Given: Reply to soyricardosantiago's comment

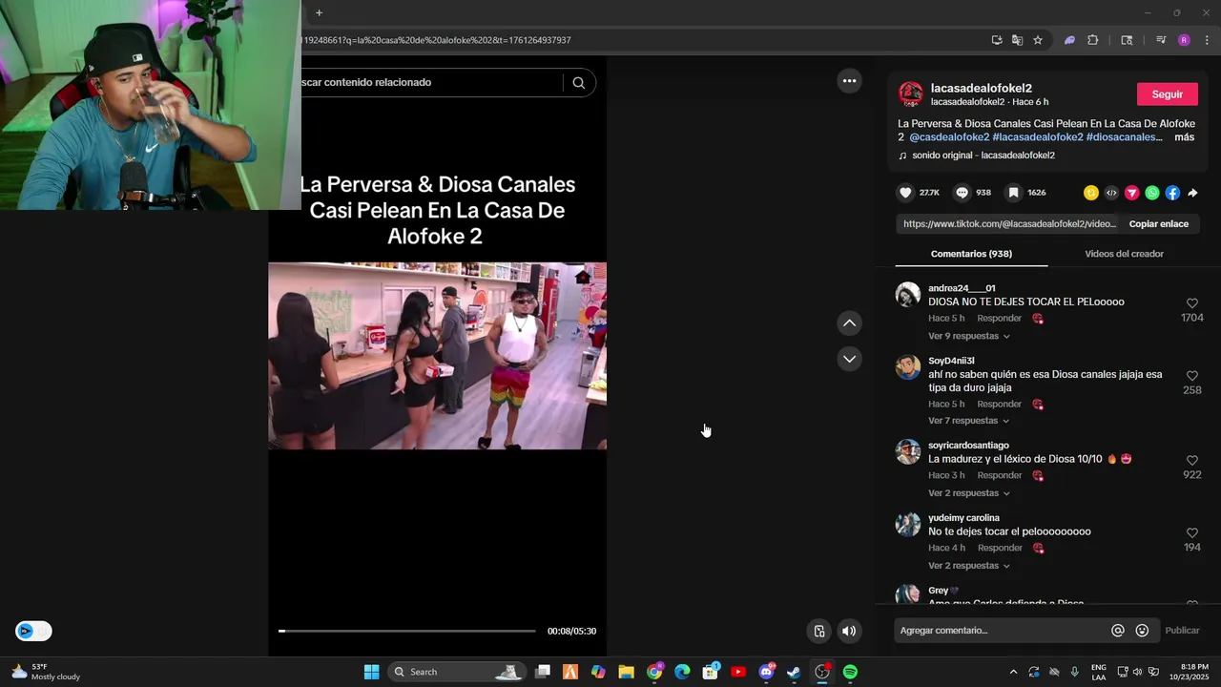Looking at the screenshot, I should coord(999,475).
